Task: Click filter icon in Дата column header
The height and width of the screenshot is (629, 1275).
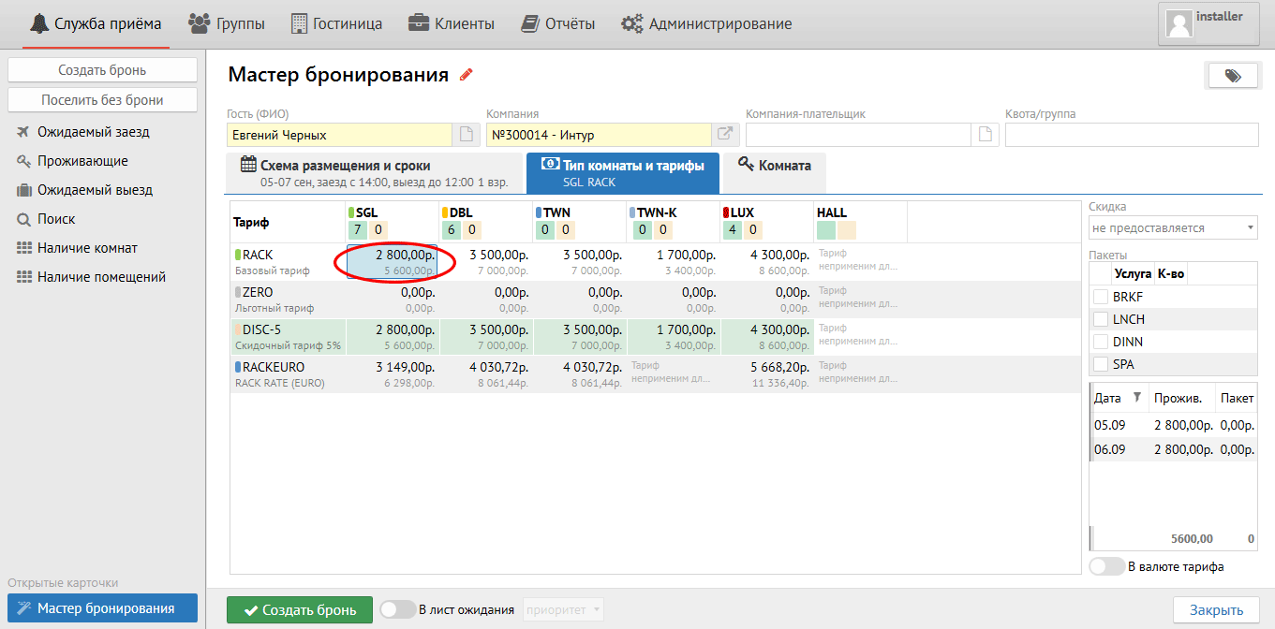Action: (1136, 398)
